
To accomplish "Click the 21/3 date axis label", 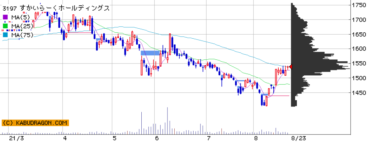I will tap(16, 138).
